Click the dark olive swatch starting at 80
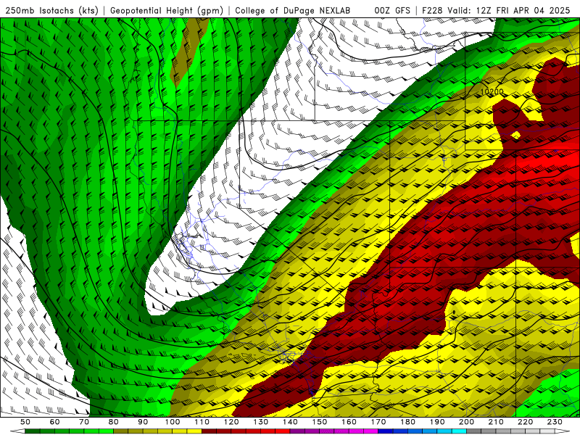The width and height of the screenshot is (580, 435). [x=120, y=431]
